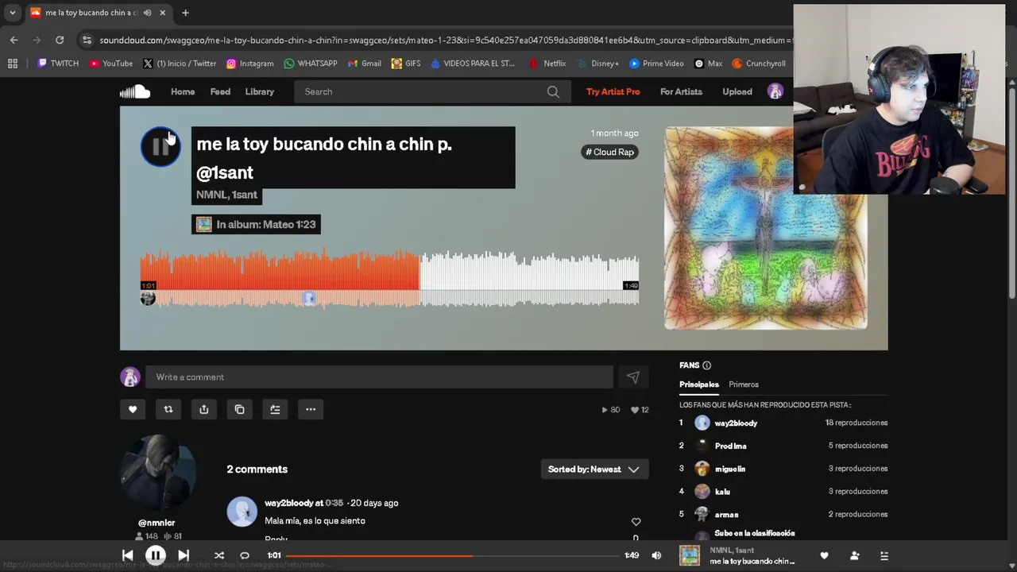This screenshot has height=572, width=1017.
Task: Send the comment with the arrow icon
Action: [633, 377]
